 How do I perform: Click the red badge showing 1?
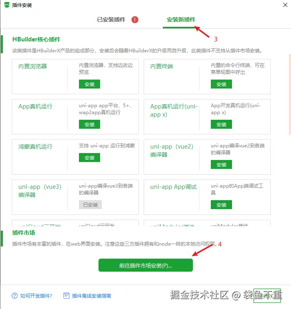tap(135, 20)
